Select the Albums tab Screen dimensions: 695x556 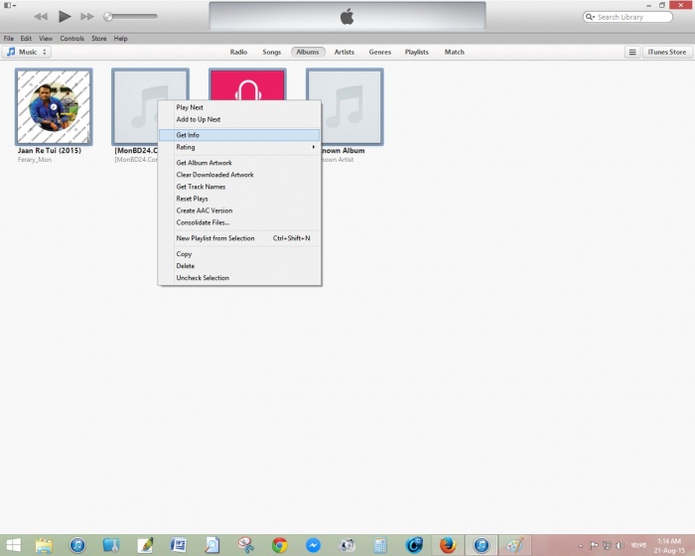point(308,52)
